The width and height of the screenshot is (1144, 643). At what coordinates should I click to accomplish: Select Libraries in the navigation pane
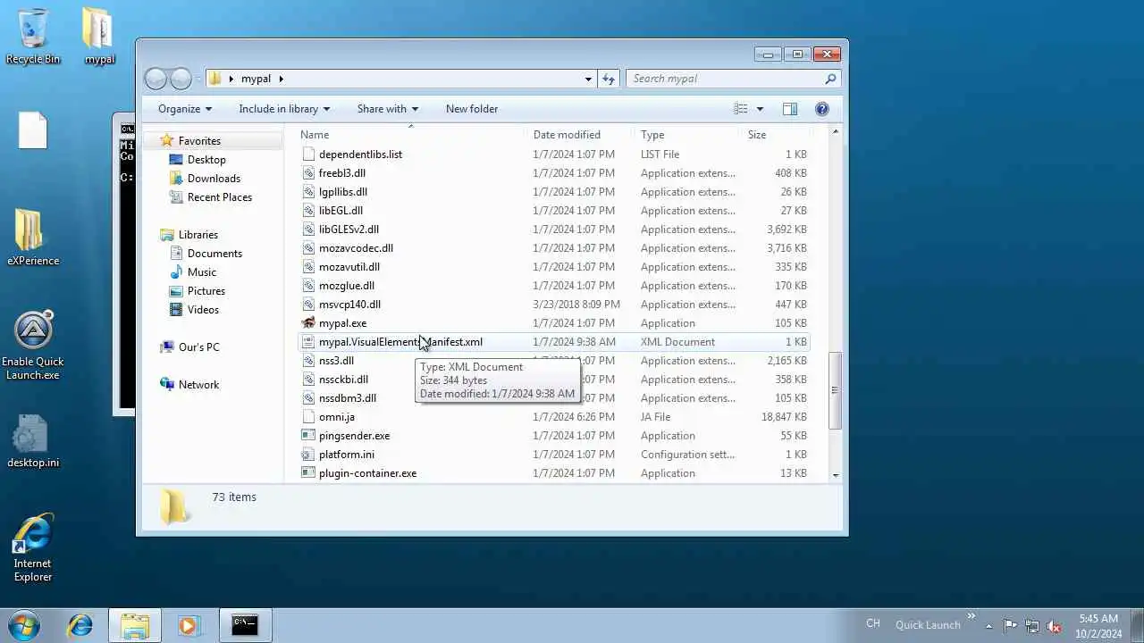click(198, 235)
